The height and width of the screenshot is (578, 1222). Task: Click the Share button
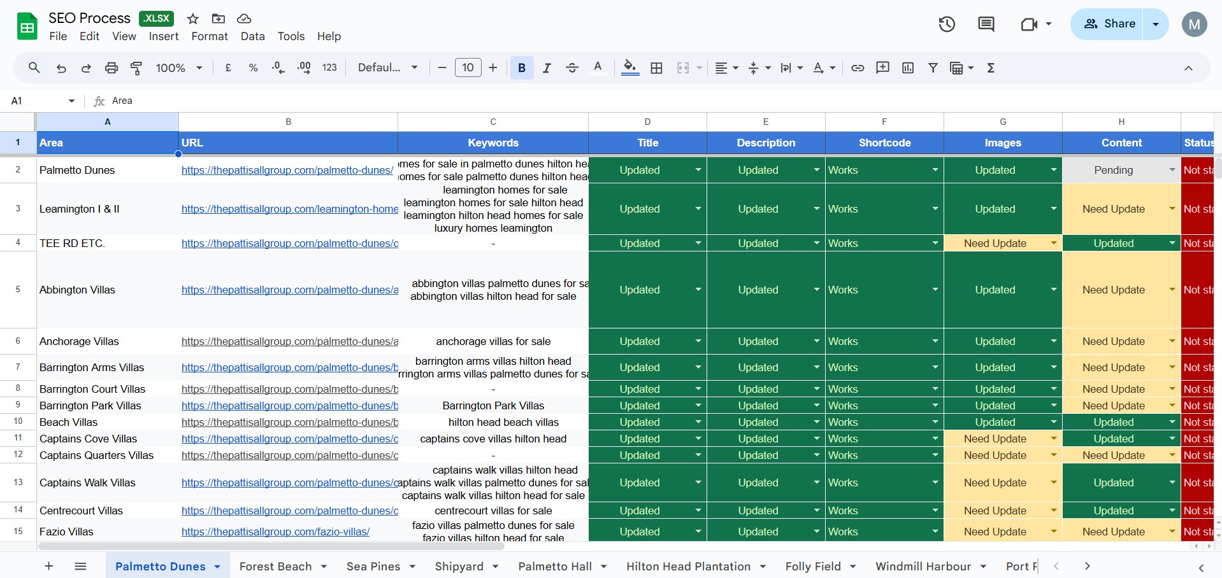click(x=1107, y=24)
